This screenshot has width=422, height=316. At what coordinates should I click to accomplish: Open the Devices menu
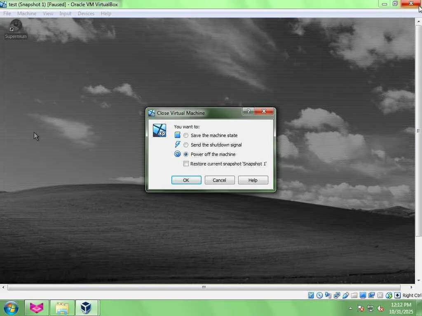click(x=86, y=14)
